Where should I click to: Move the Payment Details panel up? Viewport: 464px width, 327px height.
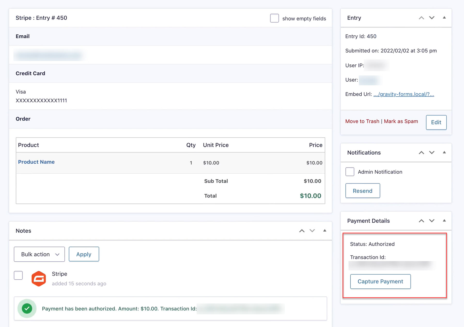(x=421, y=221)
